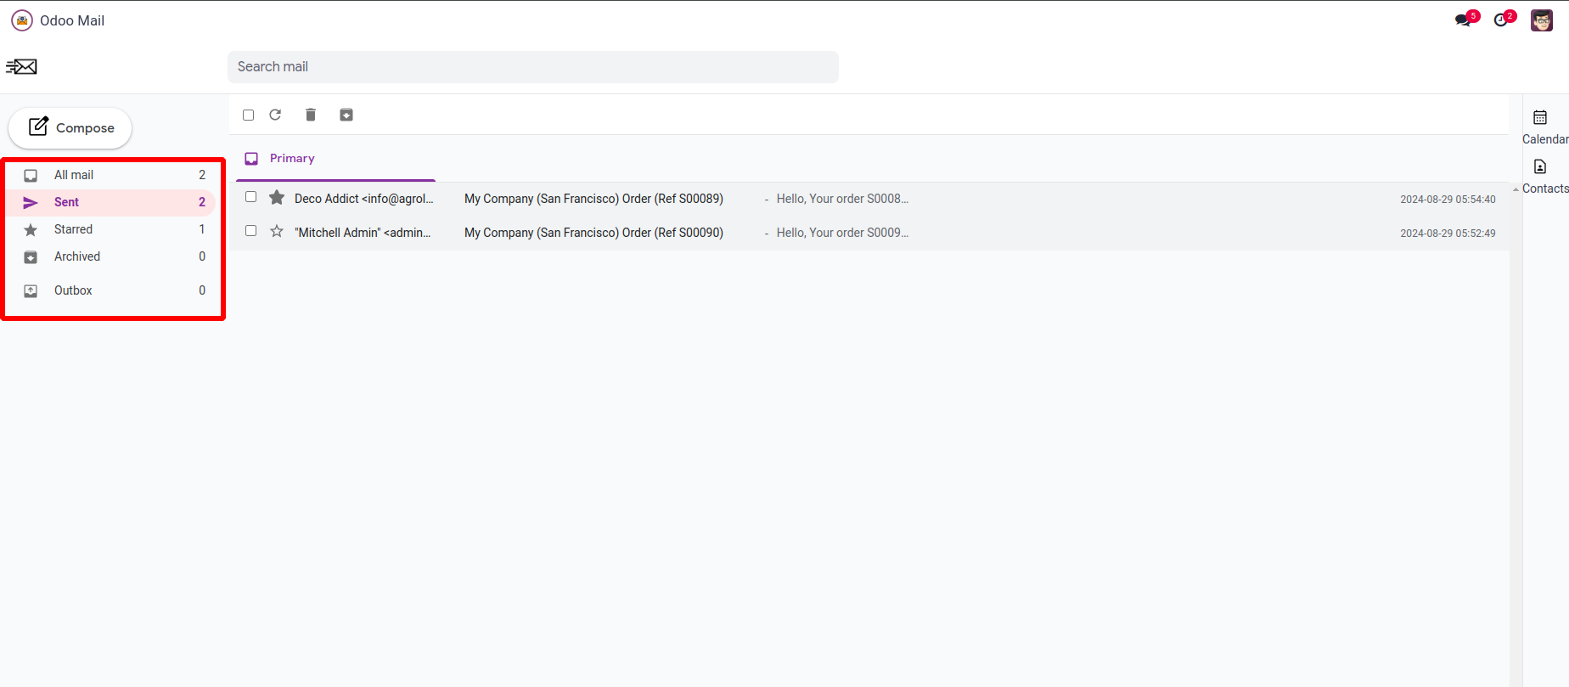Open the Outbox folder
Image resolution: width=1569 pixels, height=687 pixels.
click(112, 290)
